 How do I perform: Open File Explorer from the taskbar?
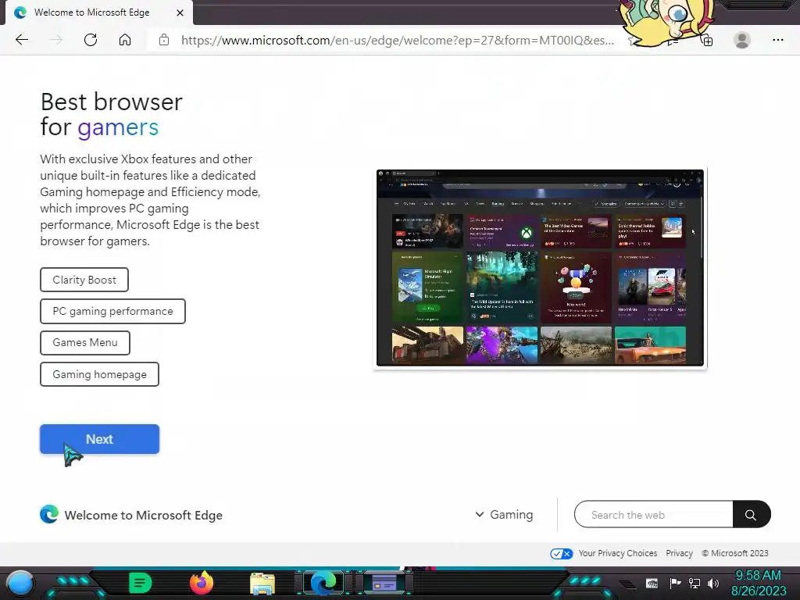262,584
